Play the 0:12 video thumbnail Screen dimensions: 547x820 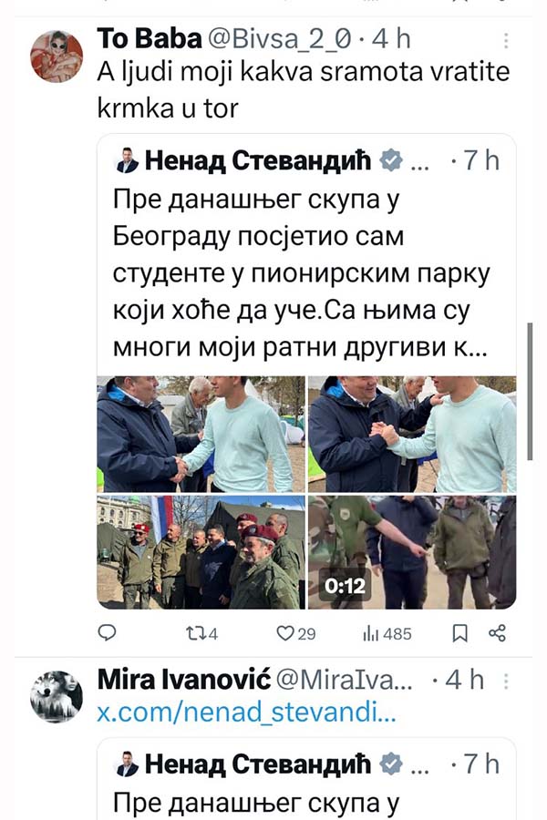412,552
